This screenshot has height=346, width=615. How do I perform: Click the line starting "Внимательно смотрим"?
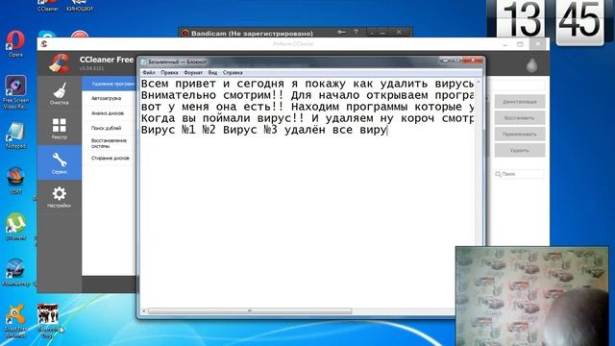[307, 95]
